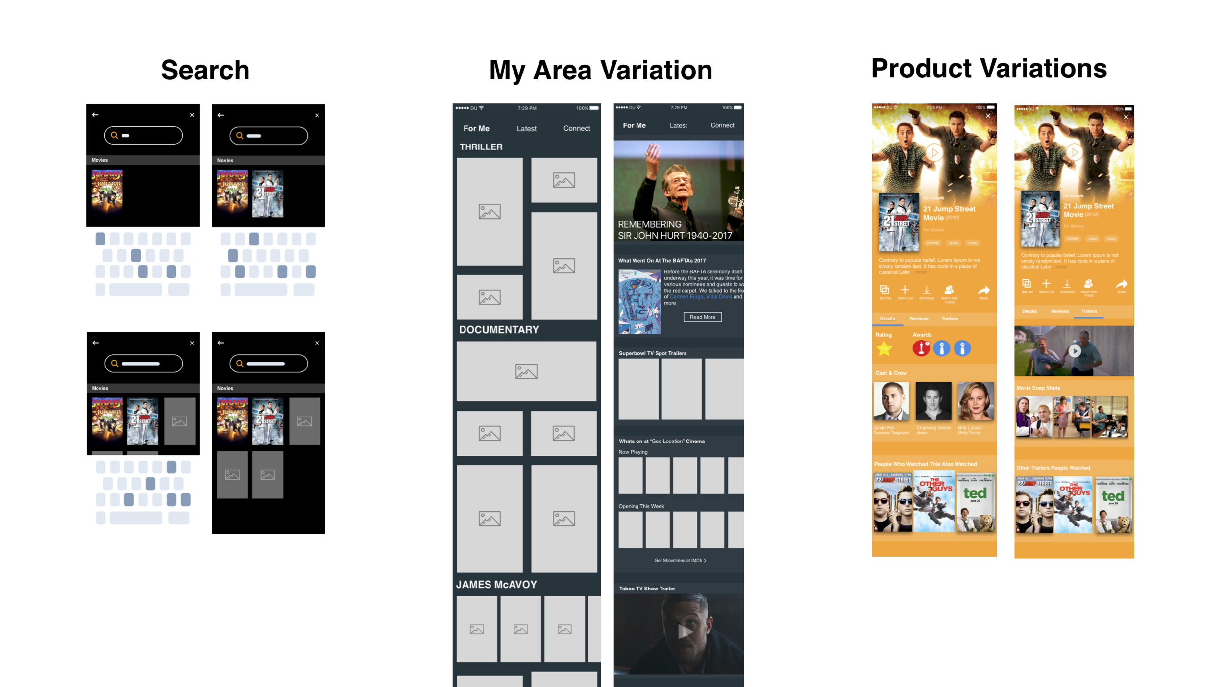Click the yellow 7.2 rating star
Image resolution: width=1225 pixels, height=687 pixels.
(884, 349)
